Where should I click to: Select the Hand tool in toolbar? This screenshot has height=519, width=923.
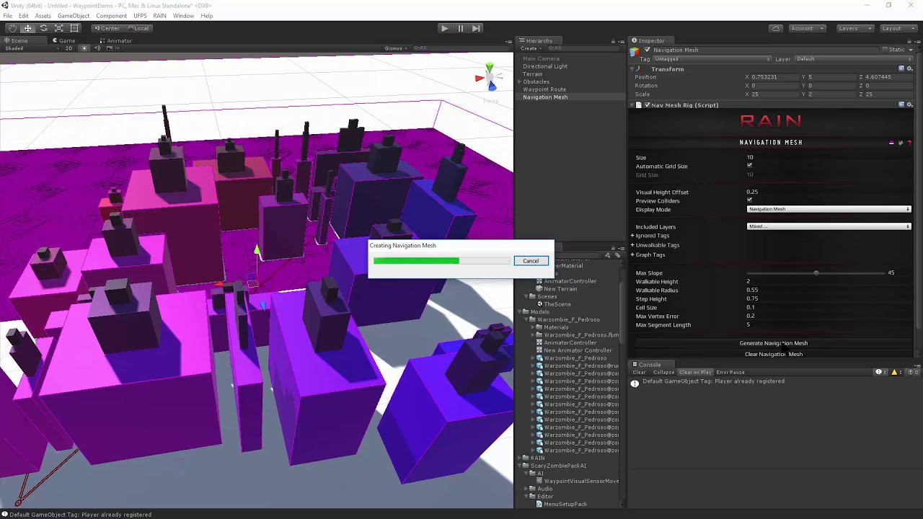(x=12, y=28)
